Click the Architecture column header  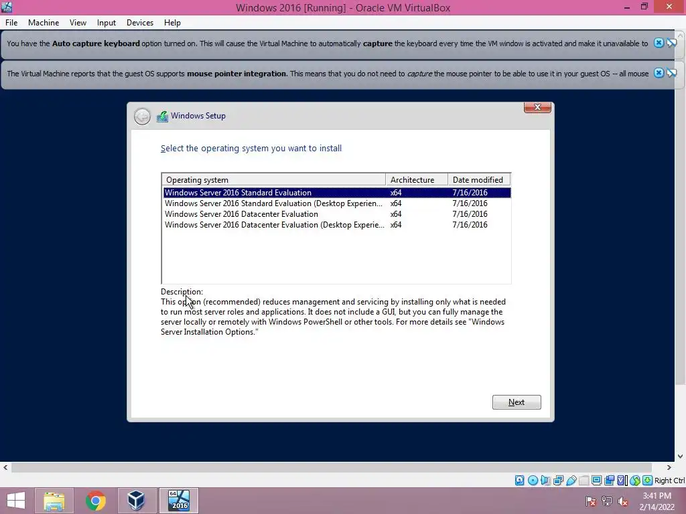417,179
